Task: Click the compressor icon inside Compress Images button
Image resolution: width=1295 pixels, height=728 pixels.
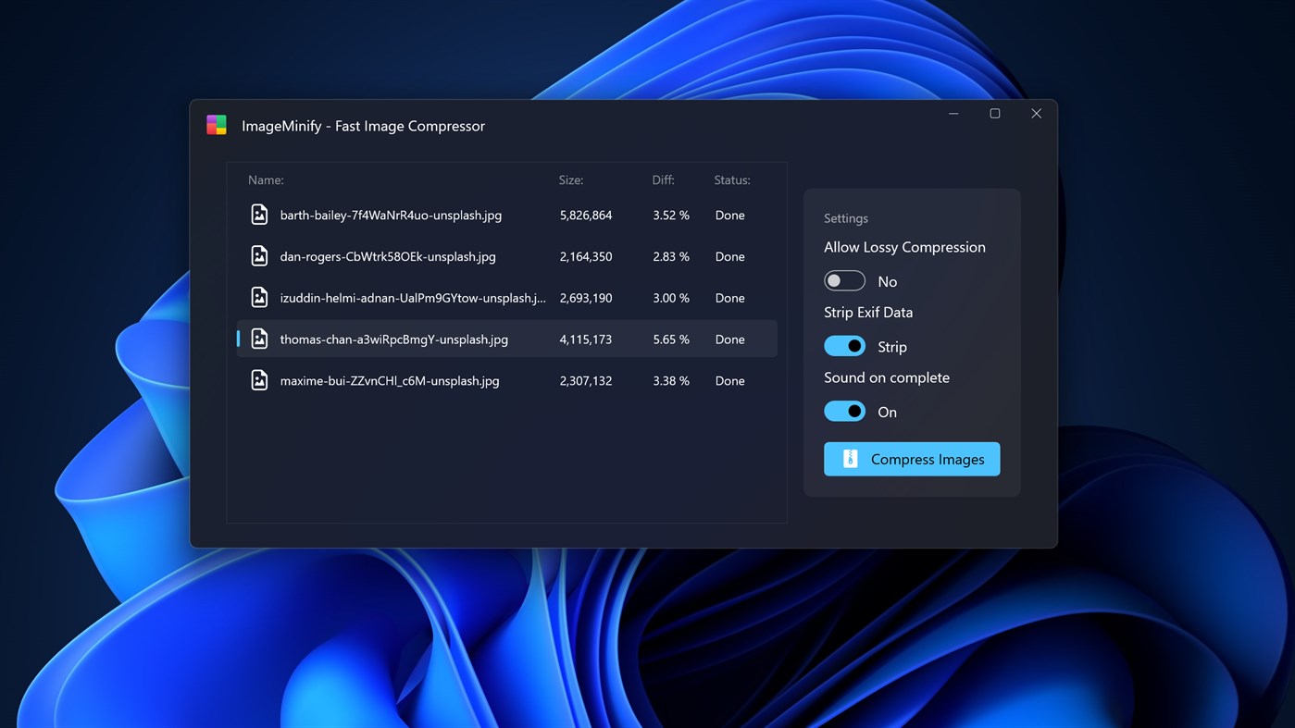Action: [x=851, y=459]
